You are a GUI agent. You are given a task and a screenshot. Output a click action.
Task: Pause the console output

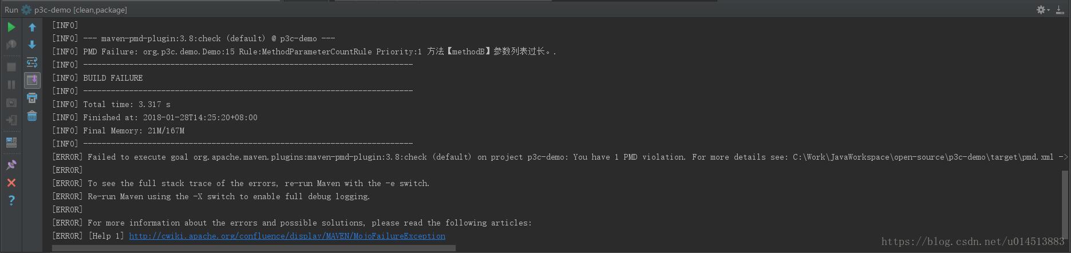point(11,85)
